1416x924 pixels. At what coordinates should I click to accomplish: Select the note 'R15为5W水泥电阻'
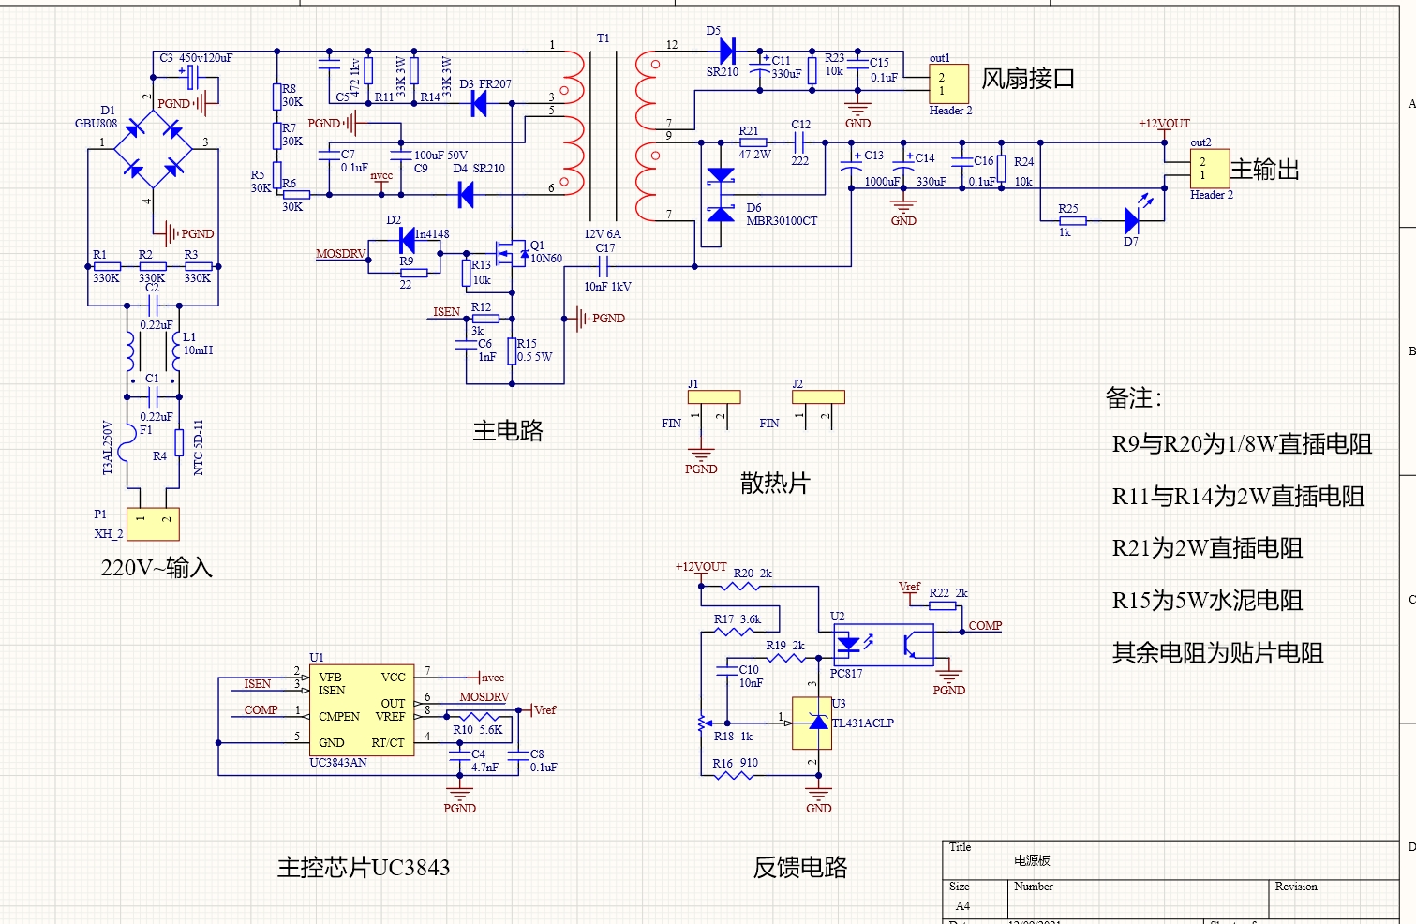(1207, 601)
